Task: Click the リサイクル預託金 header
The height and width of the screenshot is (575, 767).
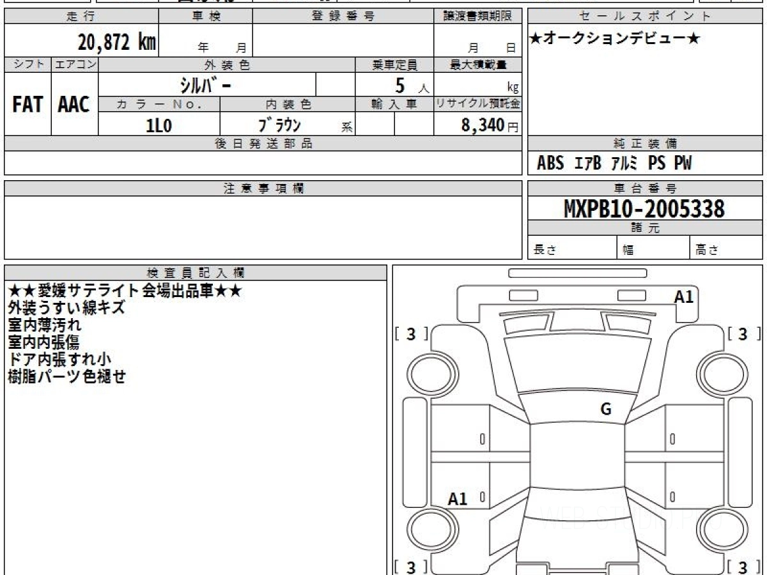Action: (x=477, y=104)
